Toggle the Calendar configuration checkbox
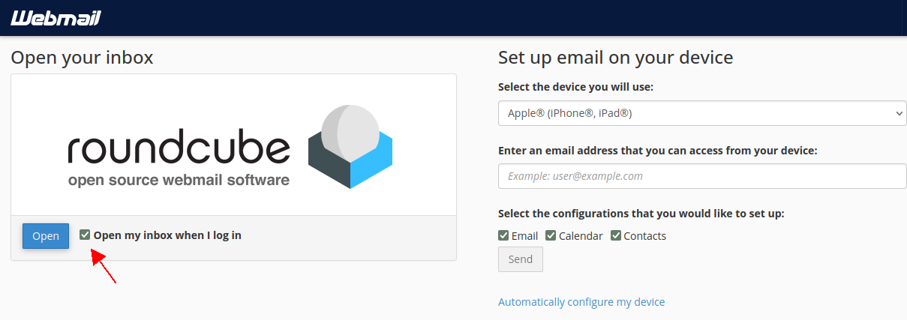Viewport: 907px width, 320px height. pyautogui.click(x=551, y=235)
